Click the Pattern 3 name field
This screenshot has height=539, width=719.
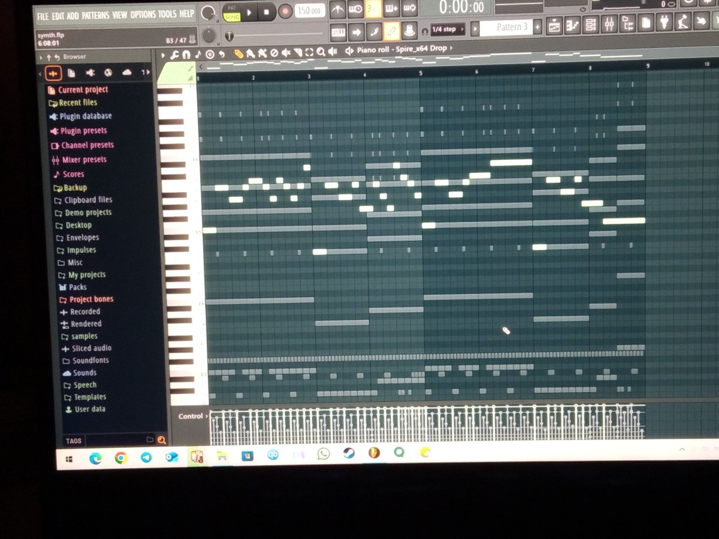click(x=506, y=27)
